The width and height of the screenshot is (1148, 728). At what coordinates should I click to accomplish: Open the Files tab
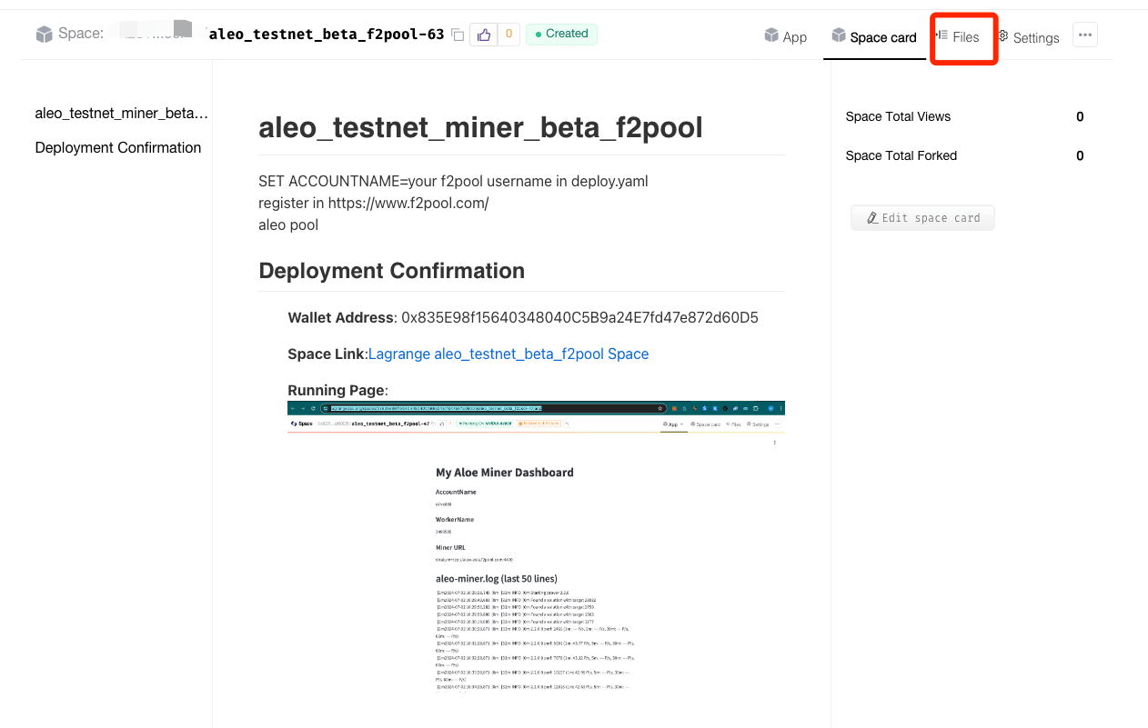(958, 36)
